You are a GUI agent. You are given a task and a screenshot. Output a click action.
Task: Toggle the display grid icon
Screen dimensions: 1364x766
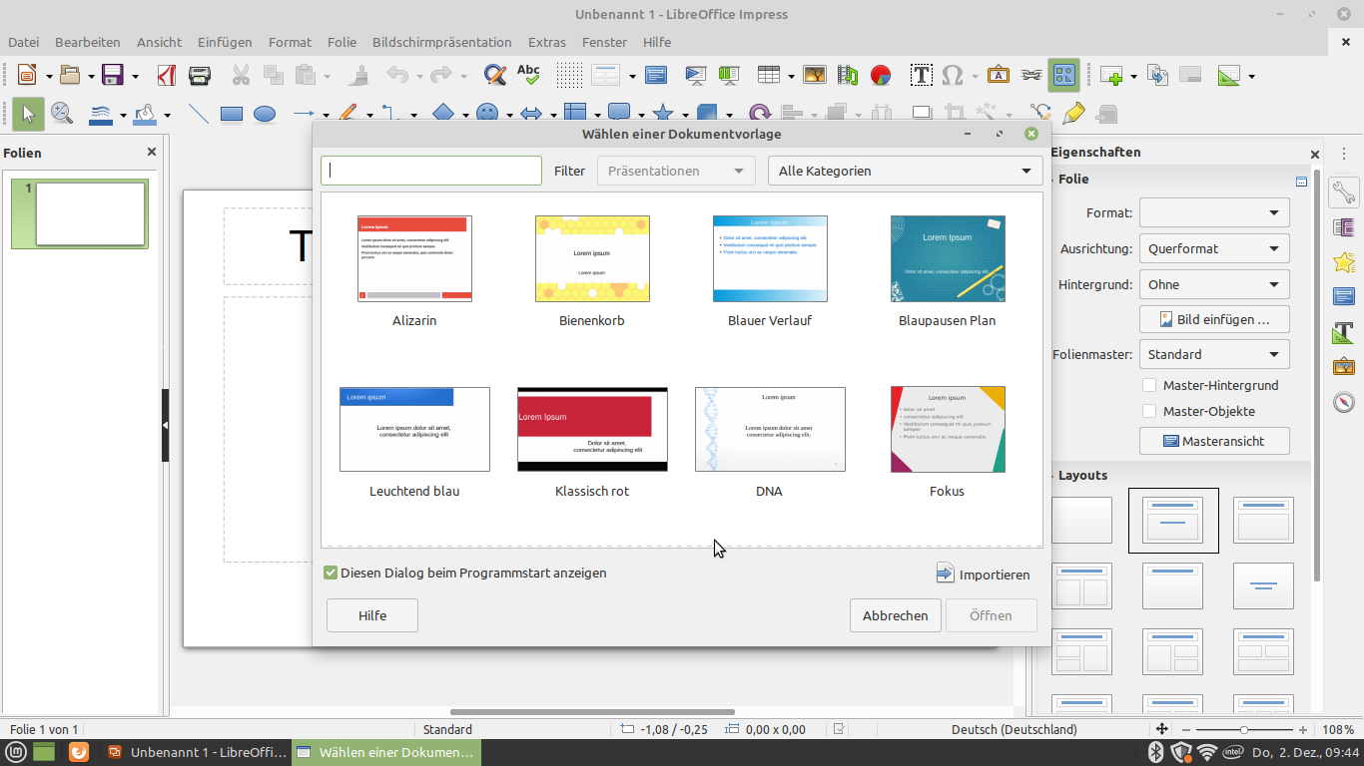[x=569, y=75]
